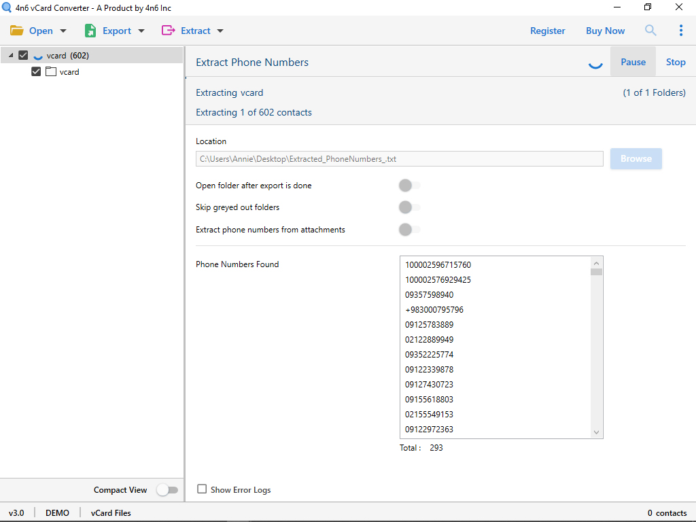Toggle Open folder after export is done

[x=409, y=185]
